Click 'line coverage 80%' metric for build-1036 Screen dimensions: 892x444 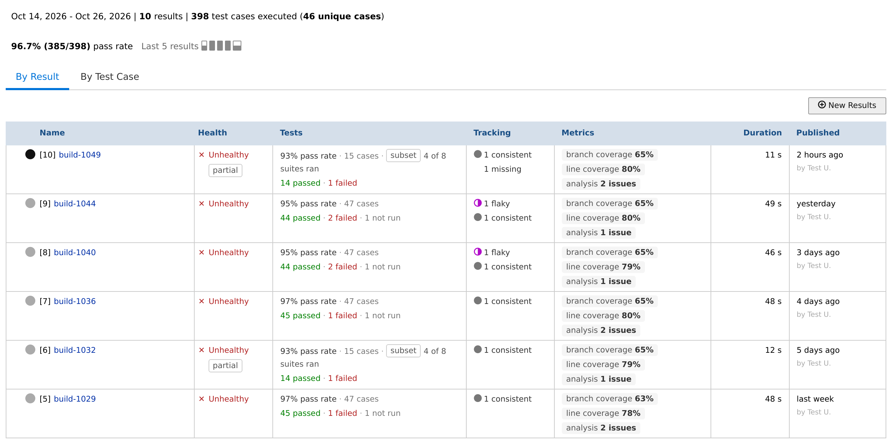(603, 315)
